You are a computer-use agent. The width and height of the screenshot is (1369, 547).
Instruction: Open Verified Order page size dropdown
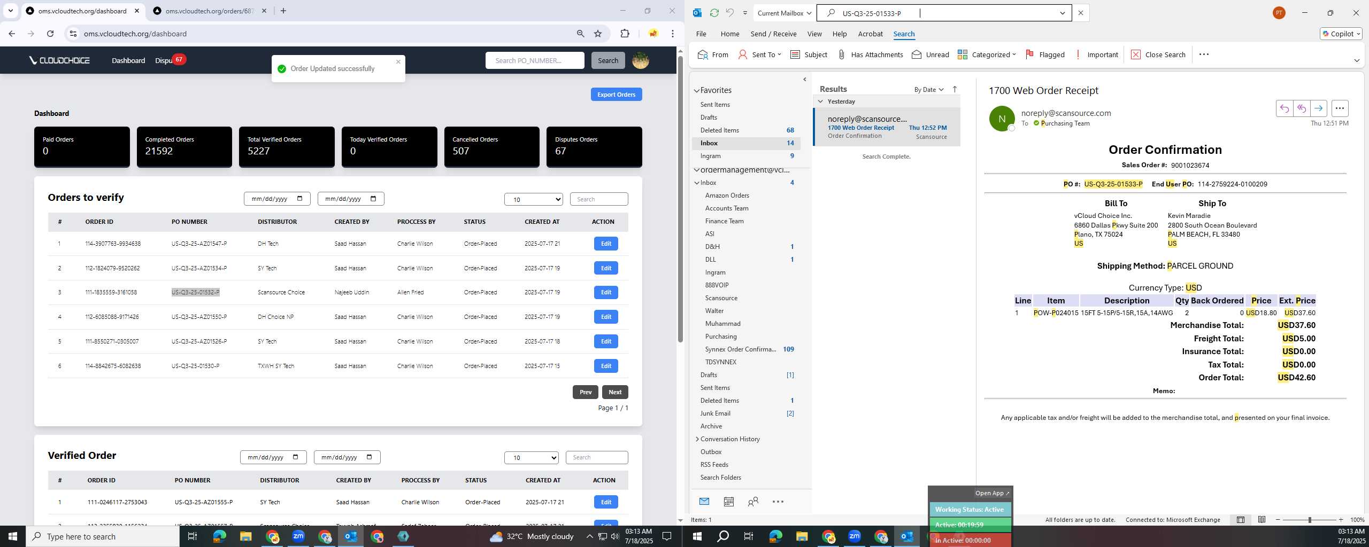tap(531, 457)
